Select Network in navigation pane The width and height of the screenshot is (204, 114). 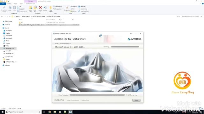click(6, 65)
